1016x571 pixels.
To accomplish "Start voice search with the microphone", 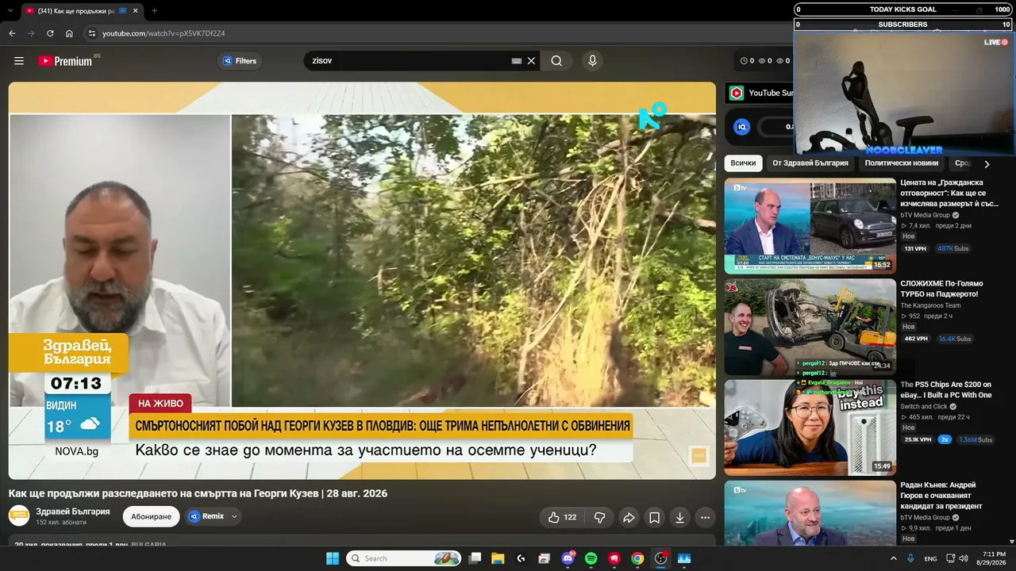I will click(x=592, y=61).
